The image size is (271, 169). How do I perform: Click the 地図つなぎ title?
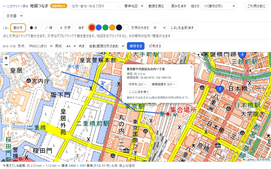(39, 6)
